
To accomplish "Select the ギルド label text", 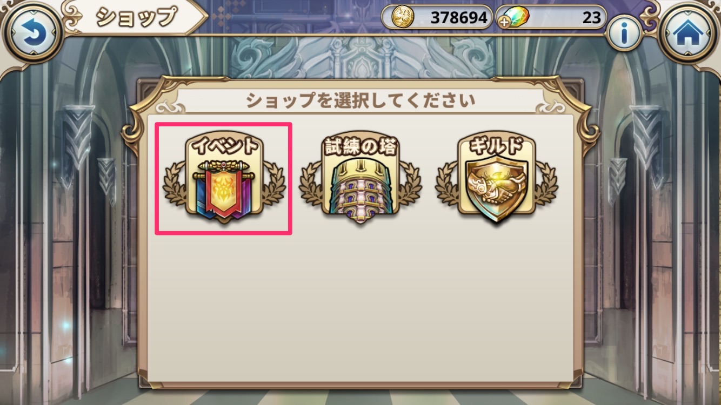I will click(x=497, y=146).
